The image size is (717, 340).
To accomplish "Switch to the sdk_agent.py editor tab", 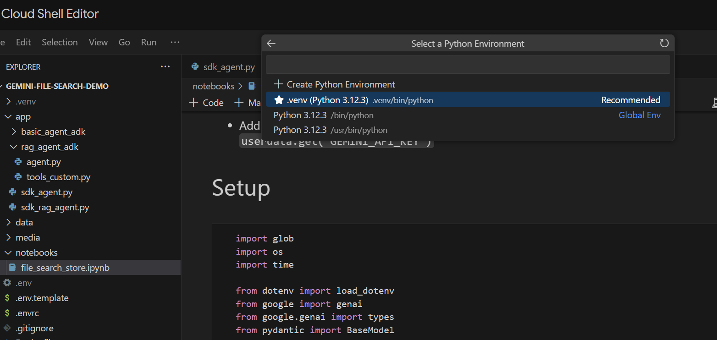I will pyautogui.click(x=223, y=67).
